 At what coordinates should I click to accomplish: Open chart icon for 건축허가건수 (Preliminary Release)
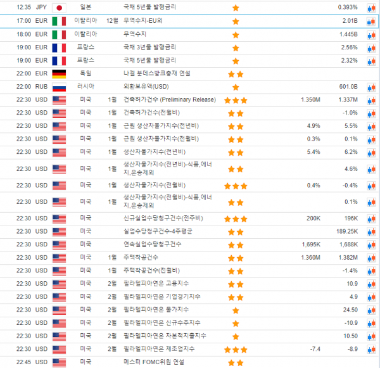372,100
